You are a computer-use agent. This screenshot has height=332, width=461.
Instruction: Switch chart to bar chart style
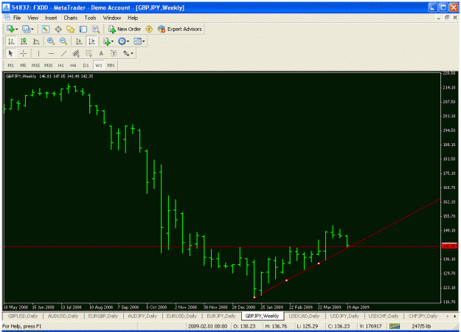11,41
